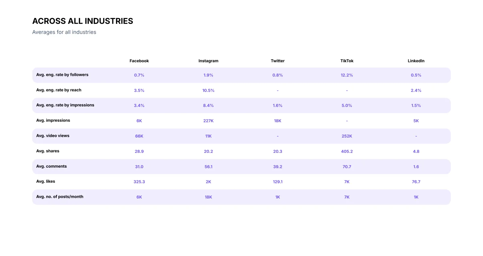Click the "Avg. impressions" row label

coord(53,120)
